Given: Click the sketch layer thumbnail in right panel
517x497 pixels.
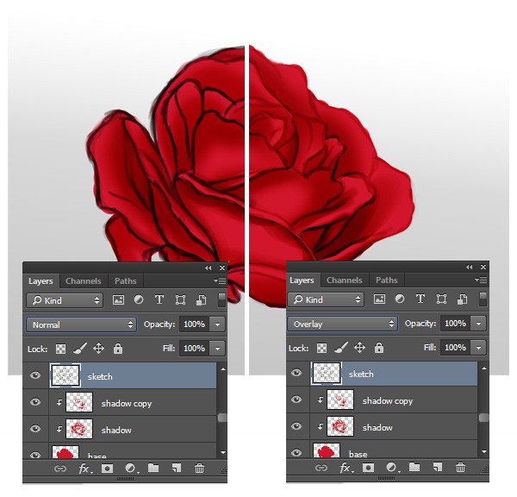Looking at the screenshot, I should point(327,374).
